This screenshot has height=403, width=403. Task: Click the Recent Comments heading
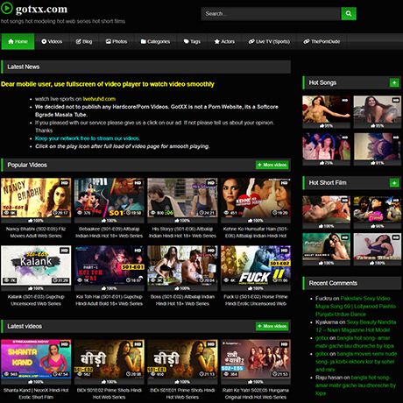point(333,283)
